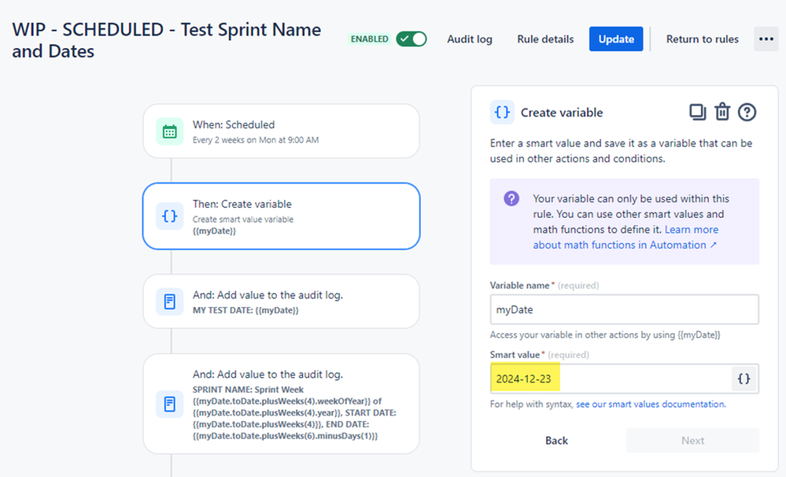
Task: Click the purple info question icon
Action: [511, 198]
